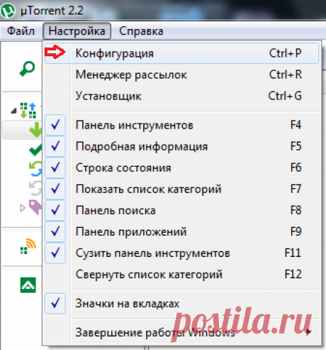Collapse the Torrents tree node triangle
This screenshot has width=326, height=350.
click(x=14, y=111)
